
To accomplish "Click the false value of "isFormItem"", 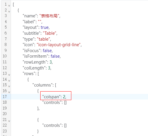I will pos(55,56).
